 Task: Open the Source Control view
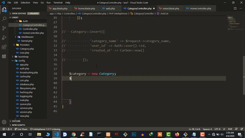pyautogui.click(x=4, y=28)
